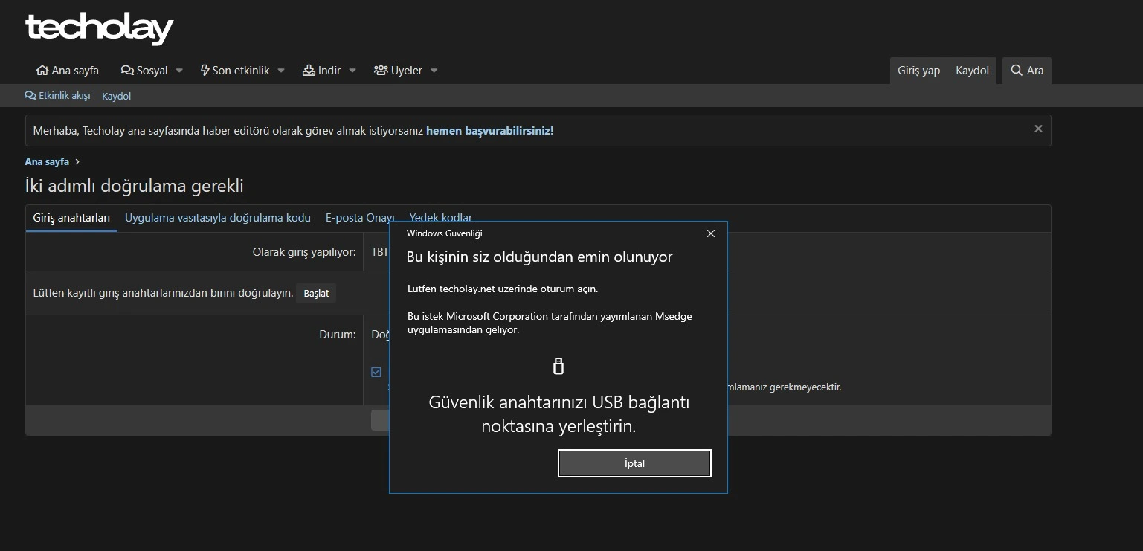Click Etkinlik akışı in the sub-navigation

coord(57,96)
